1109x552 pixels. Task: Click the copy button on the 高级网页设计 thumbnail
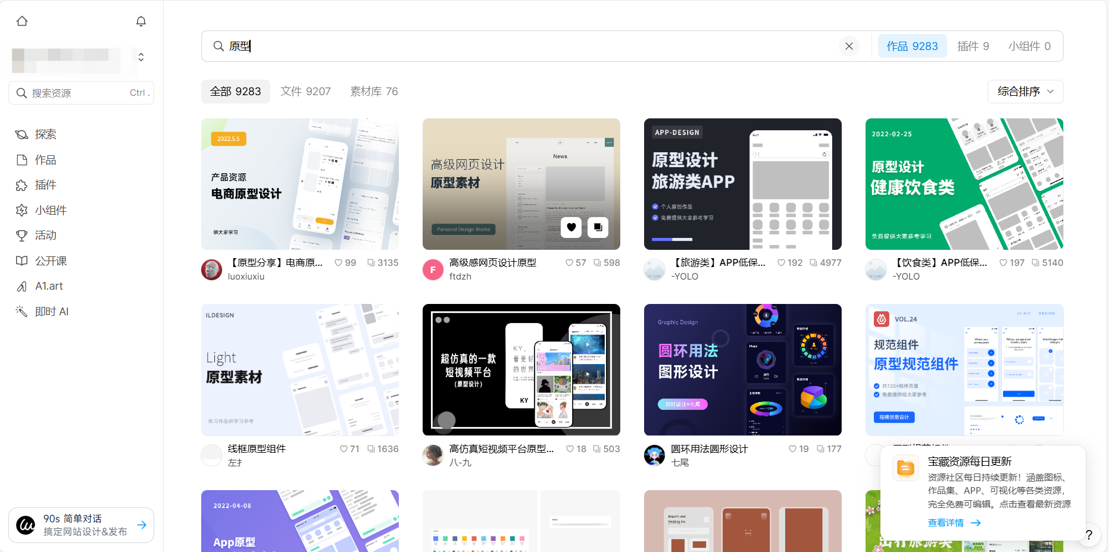coord(598,227)
